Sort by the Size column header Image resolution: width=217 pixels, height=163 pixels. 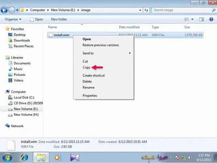187,27
